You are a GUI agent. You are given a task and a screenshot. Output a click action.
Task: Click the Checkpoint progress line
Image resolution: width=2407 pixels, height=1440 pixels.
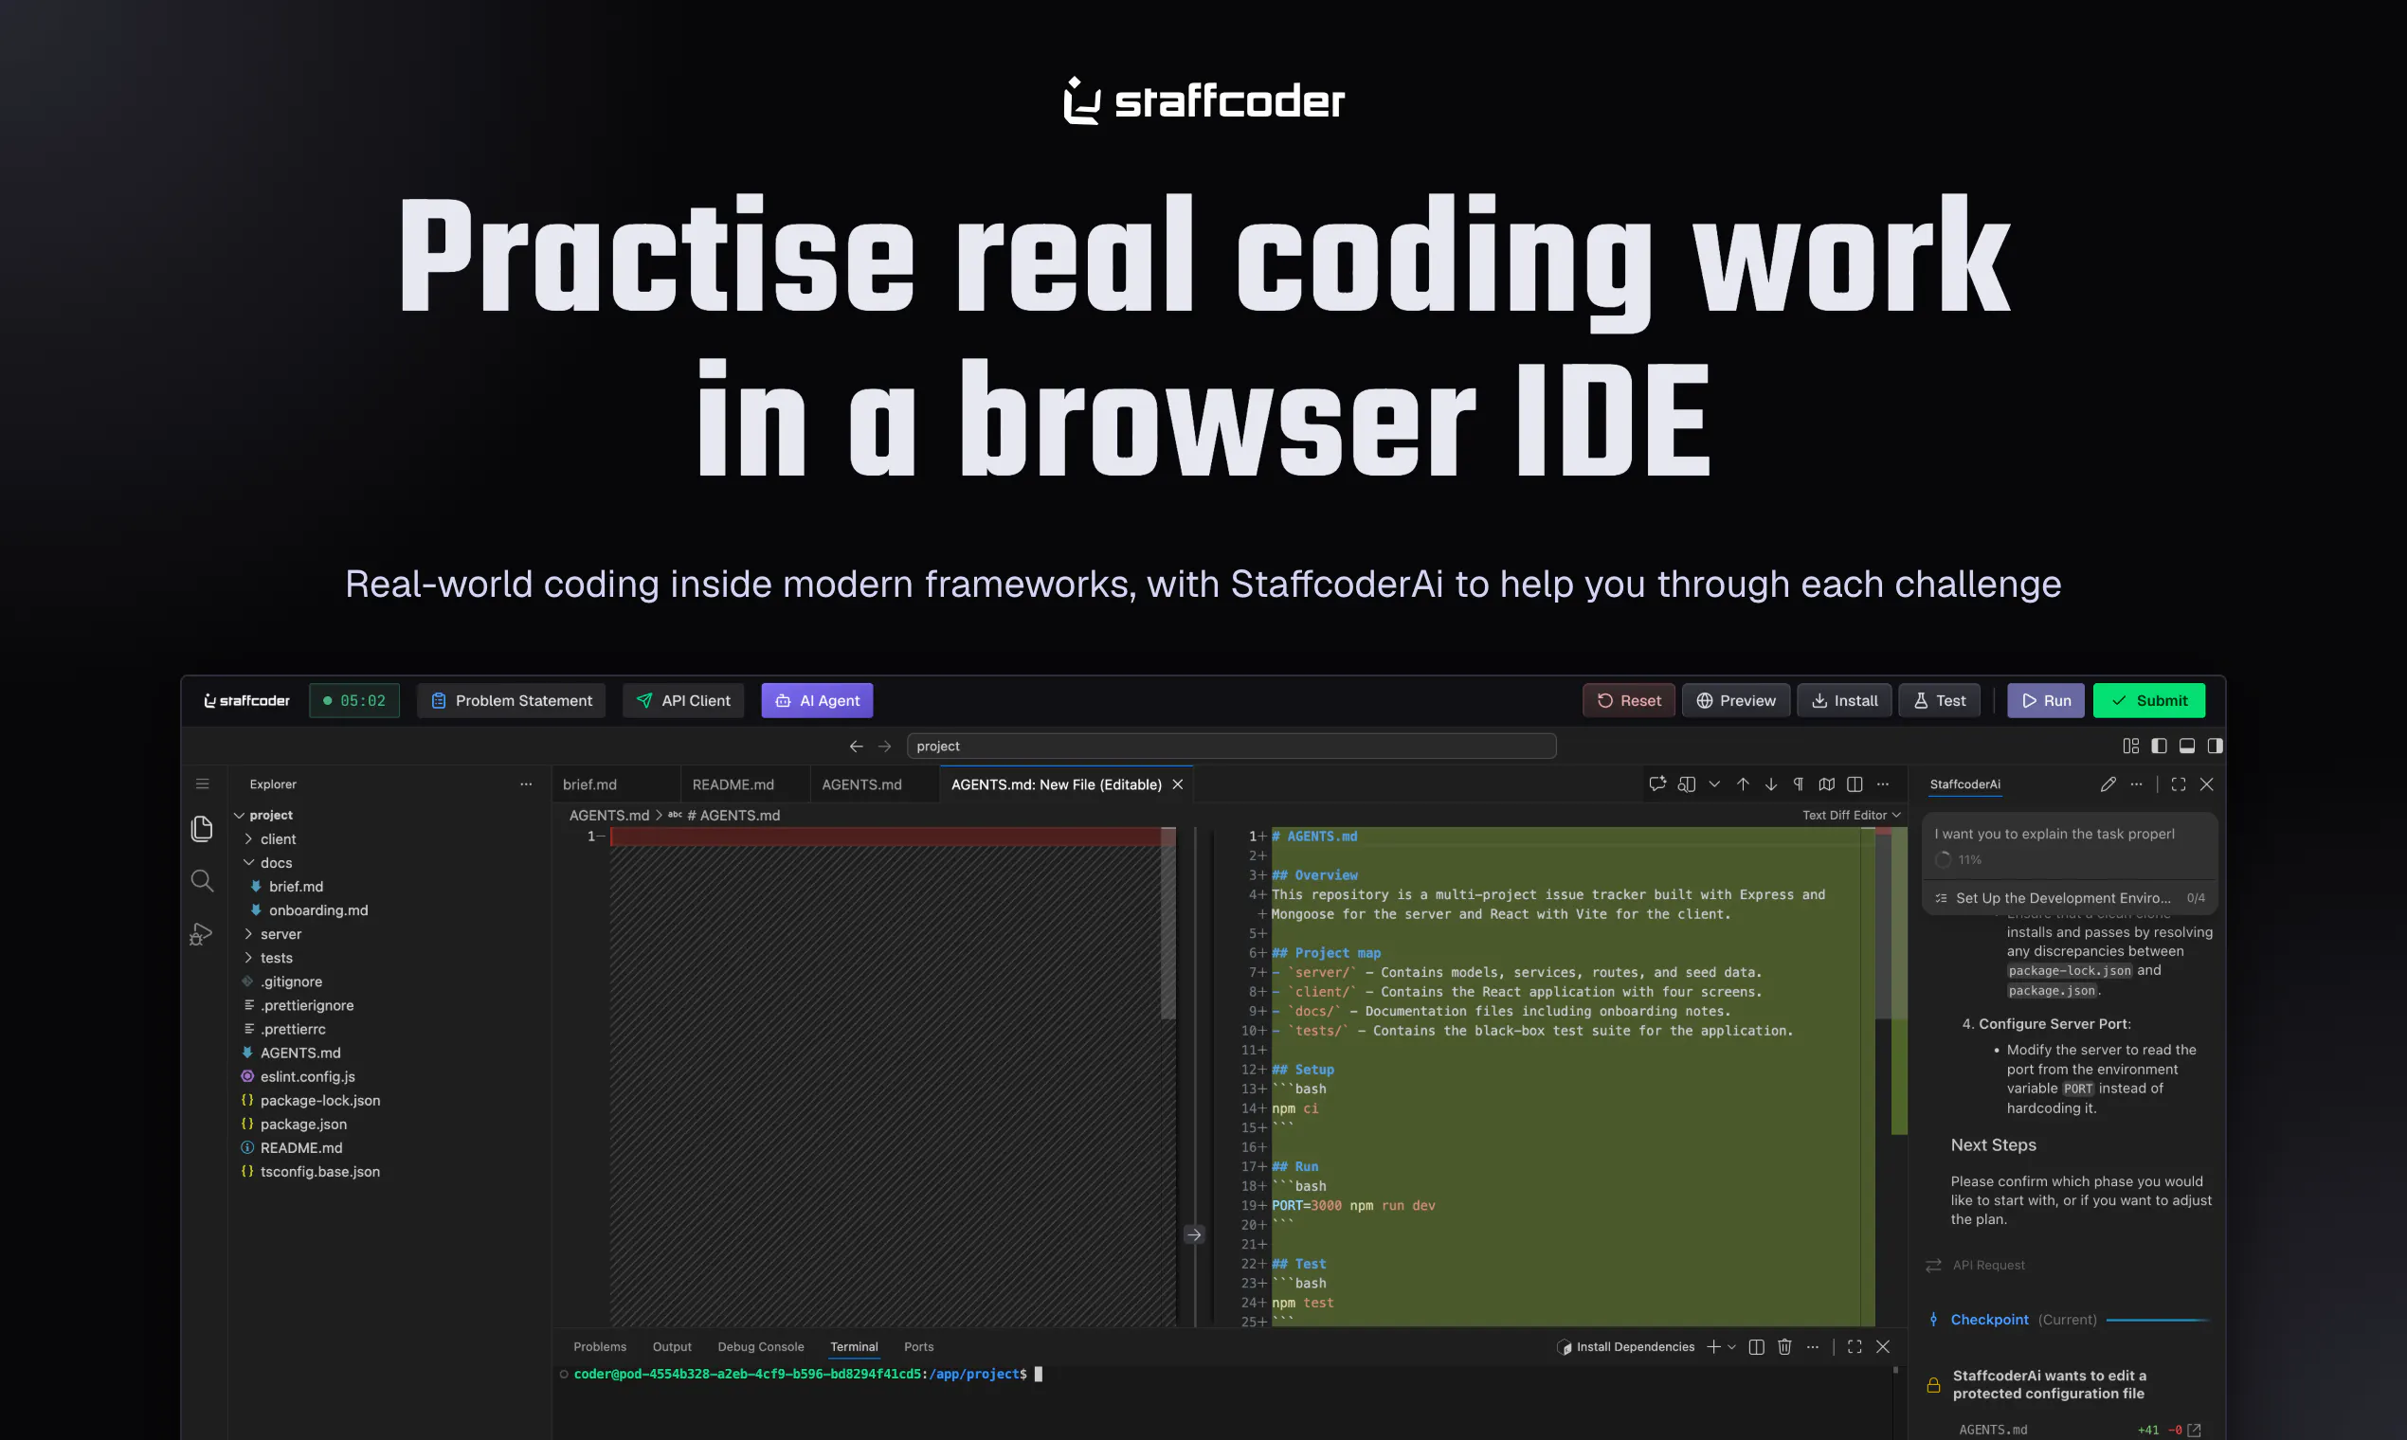pyautogui.click(x=2158, y=1320)
